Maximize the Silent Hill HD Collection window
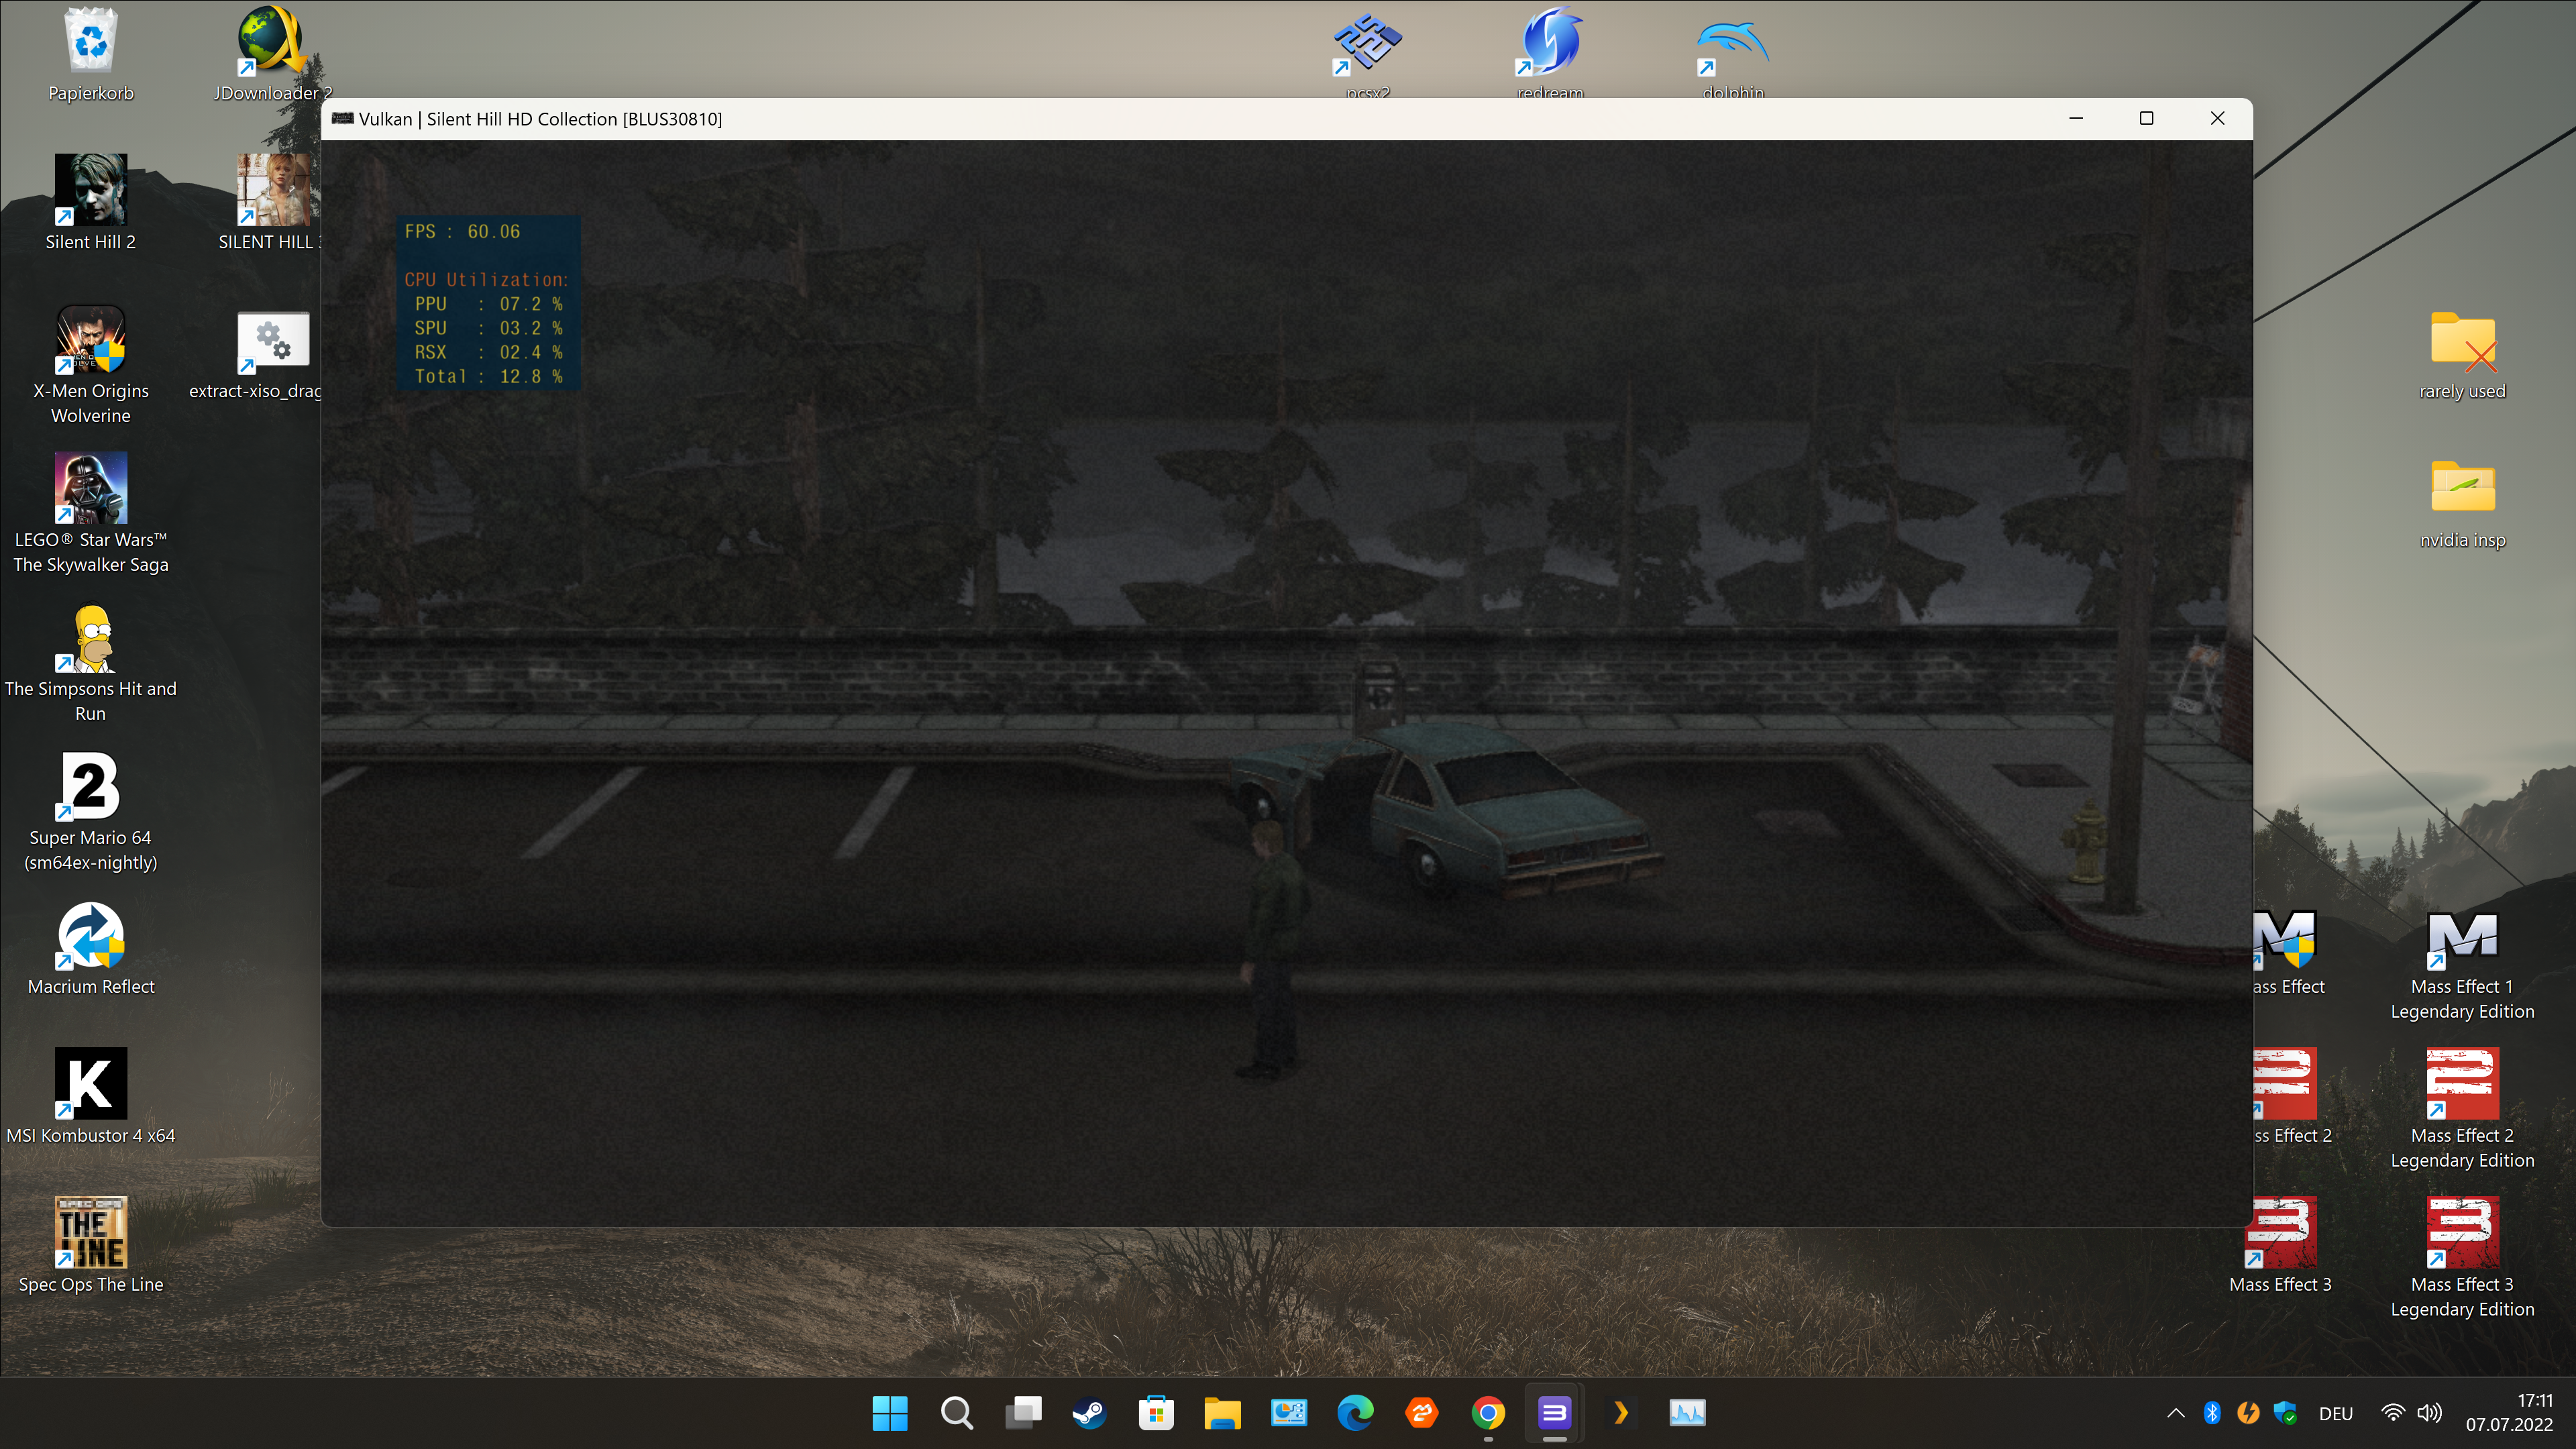 coord(2146,118)
